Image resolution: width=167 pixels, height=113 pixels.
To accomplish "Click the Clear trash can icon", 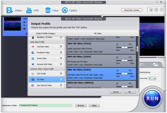I will click(48, 10).
